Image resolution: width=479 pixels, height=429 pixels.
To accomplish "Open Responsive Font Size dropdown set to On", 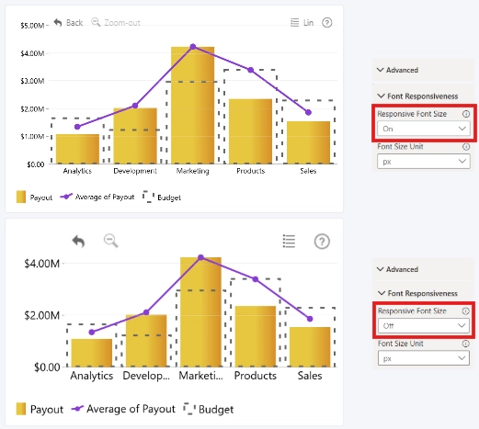I will (424, 129).
